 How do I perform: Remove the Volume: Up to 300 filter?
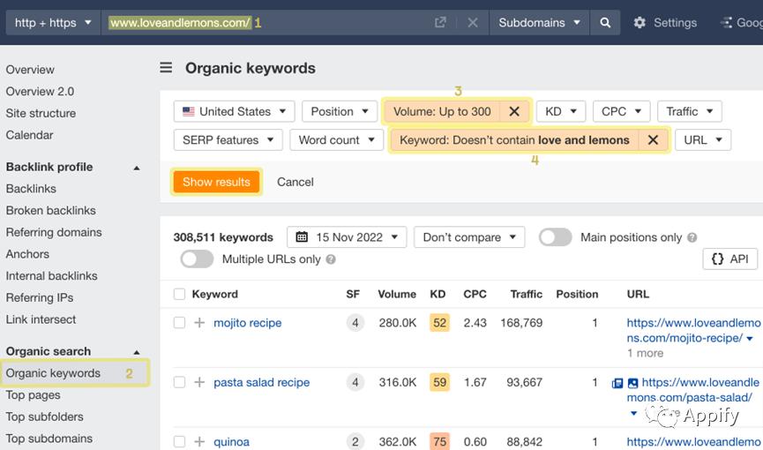tap(514, 111)
